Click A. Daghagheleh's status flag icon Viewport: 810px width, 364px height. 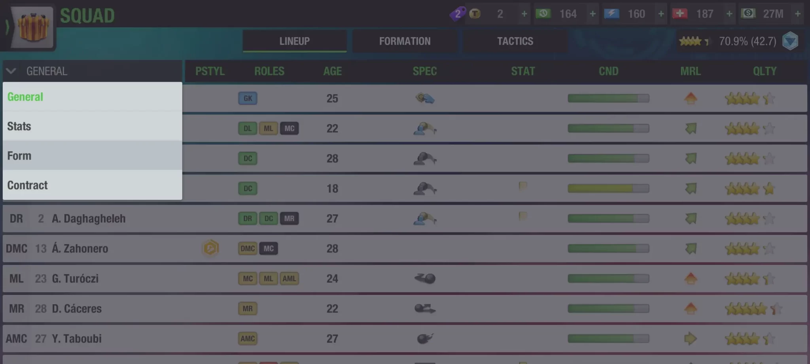click(523, 216)
